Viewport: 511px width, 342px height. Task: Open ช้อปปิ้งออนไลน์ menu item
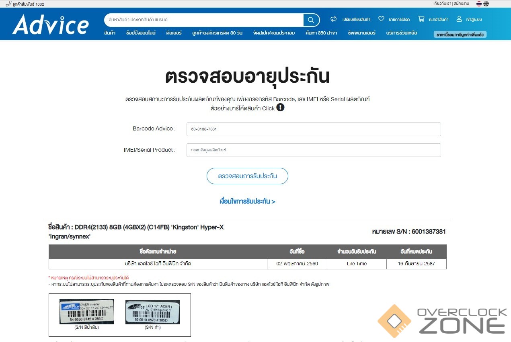click(141, 33)
